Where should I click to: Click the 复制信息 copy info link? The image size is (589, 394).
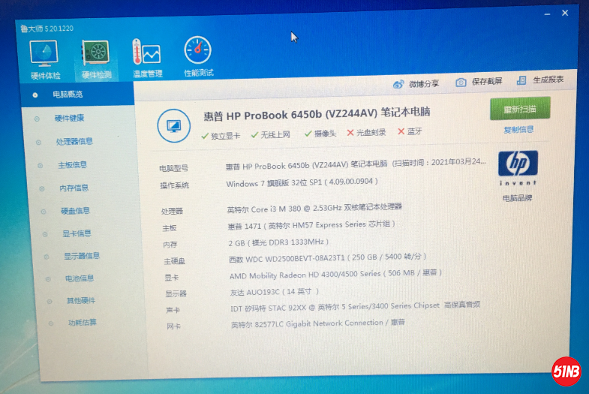(518, 130)
